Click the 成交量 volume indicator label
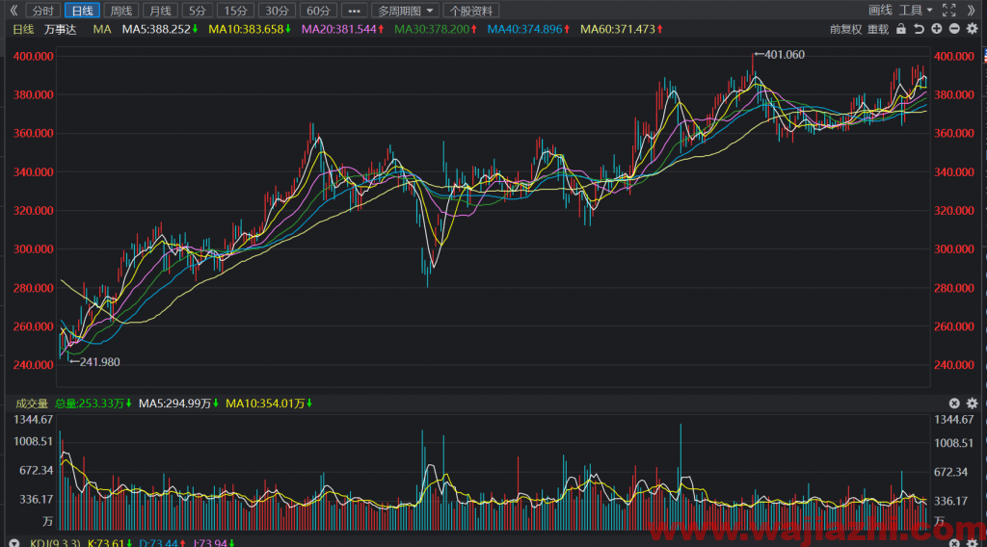This screenshot has height=547, width=987. click(32, 403)
